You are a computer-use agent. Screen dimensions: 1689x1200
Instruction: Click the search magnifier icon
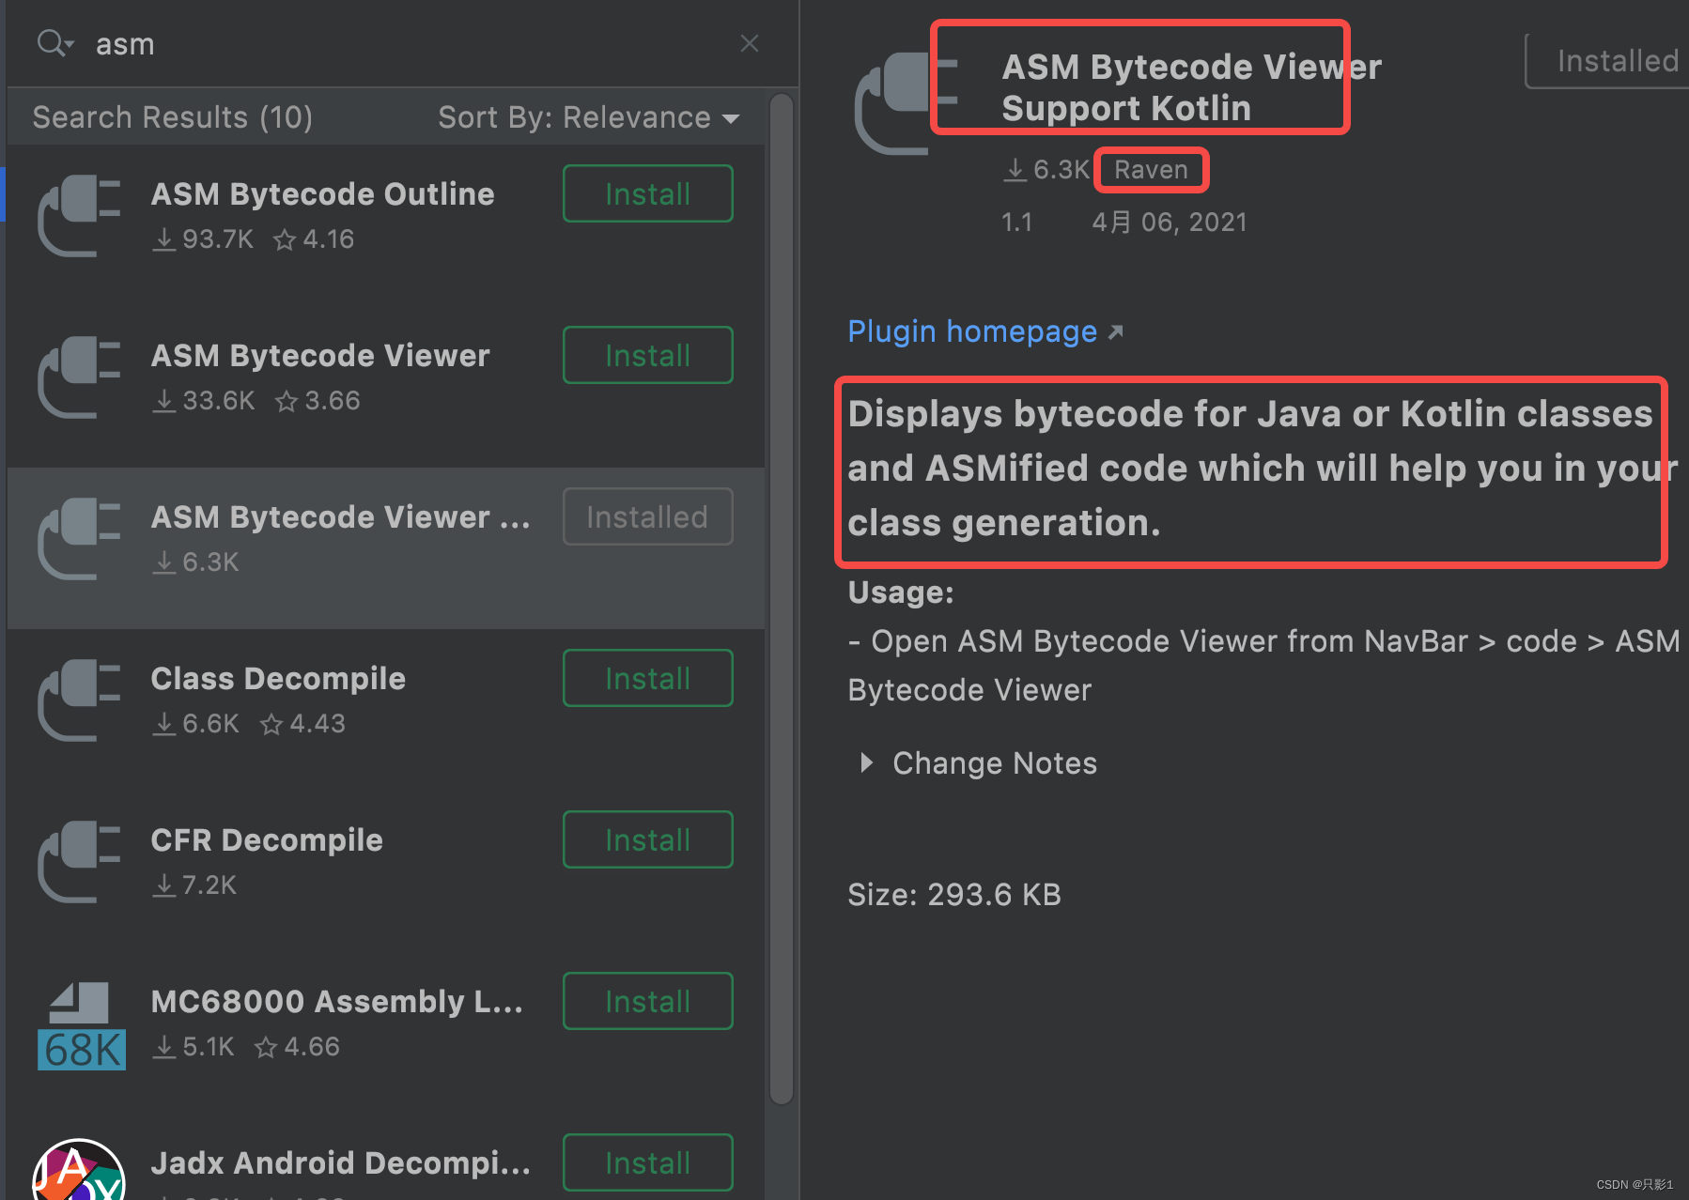[52, 43]
